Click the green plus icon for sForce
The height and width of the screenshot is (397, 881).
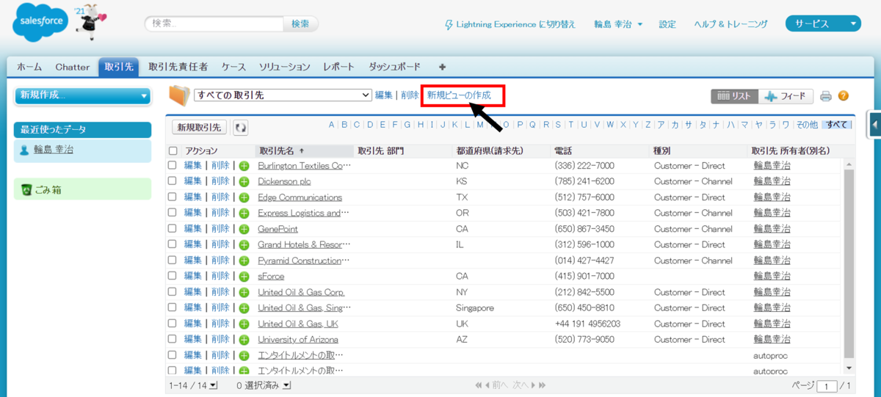click(244, 277)
